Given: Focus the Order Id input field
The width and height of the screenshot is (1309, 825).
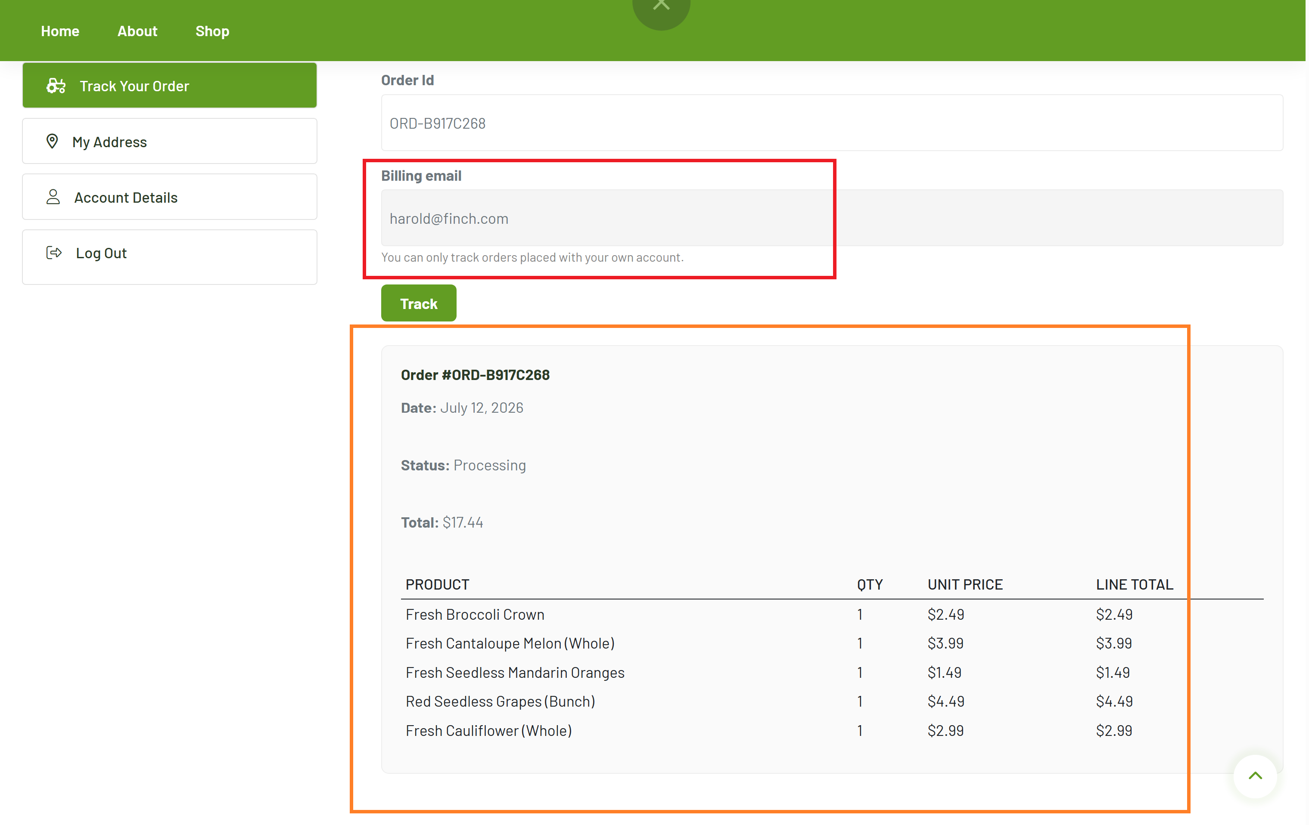Looking at the screenshot, I should pyautogui.click(x=832, y=123).
